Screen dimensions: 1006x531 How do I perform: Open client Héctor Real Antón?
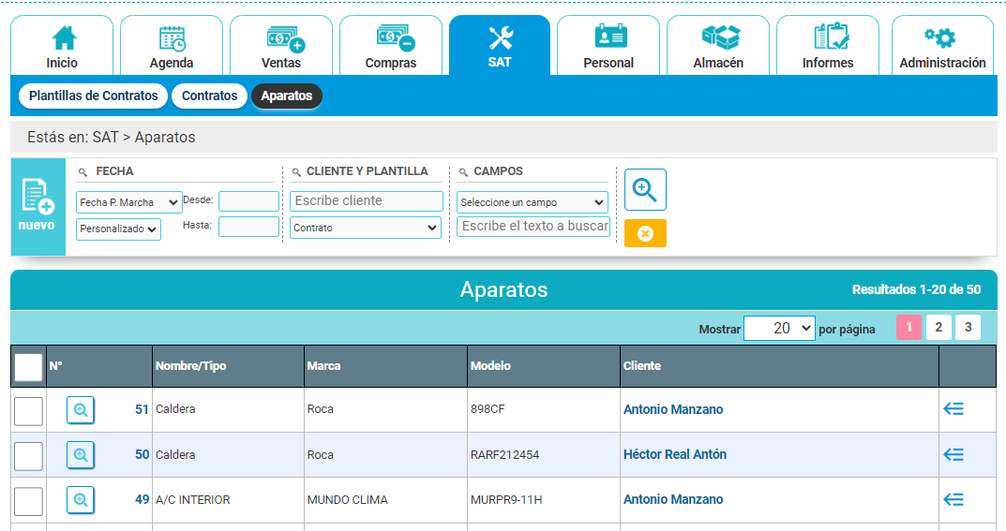[x=675, y=454]
